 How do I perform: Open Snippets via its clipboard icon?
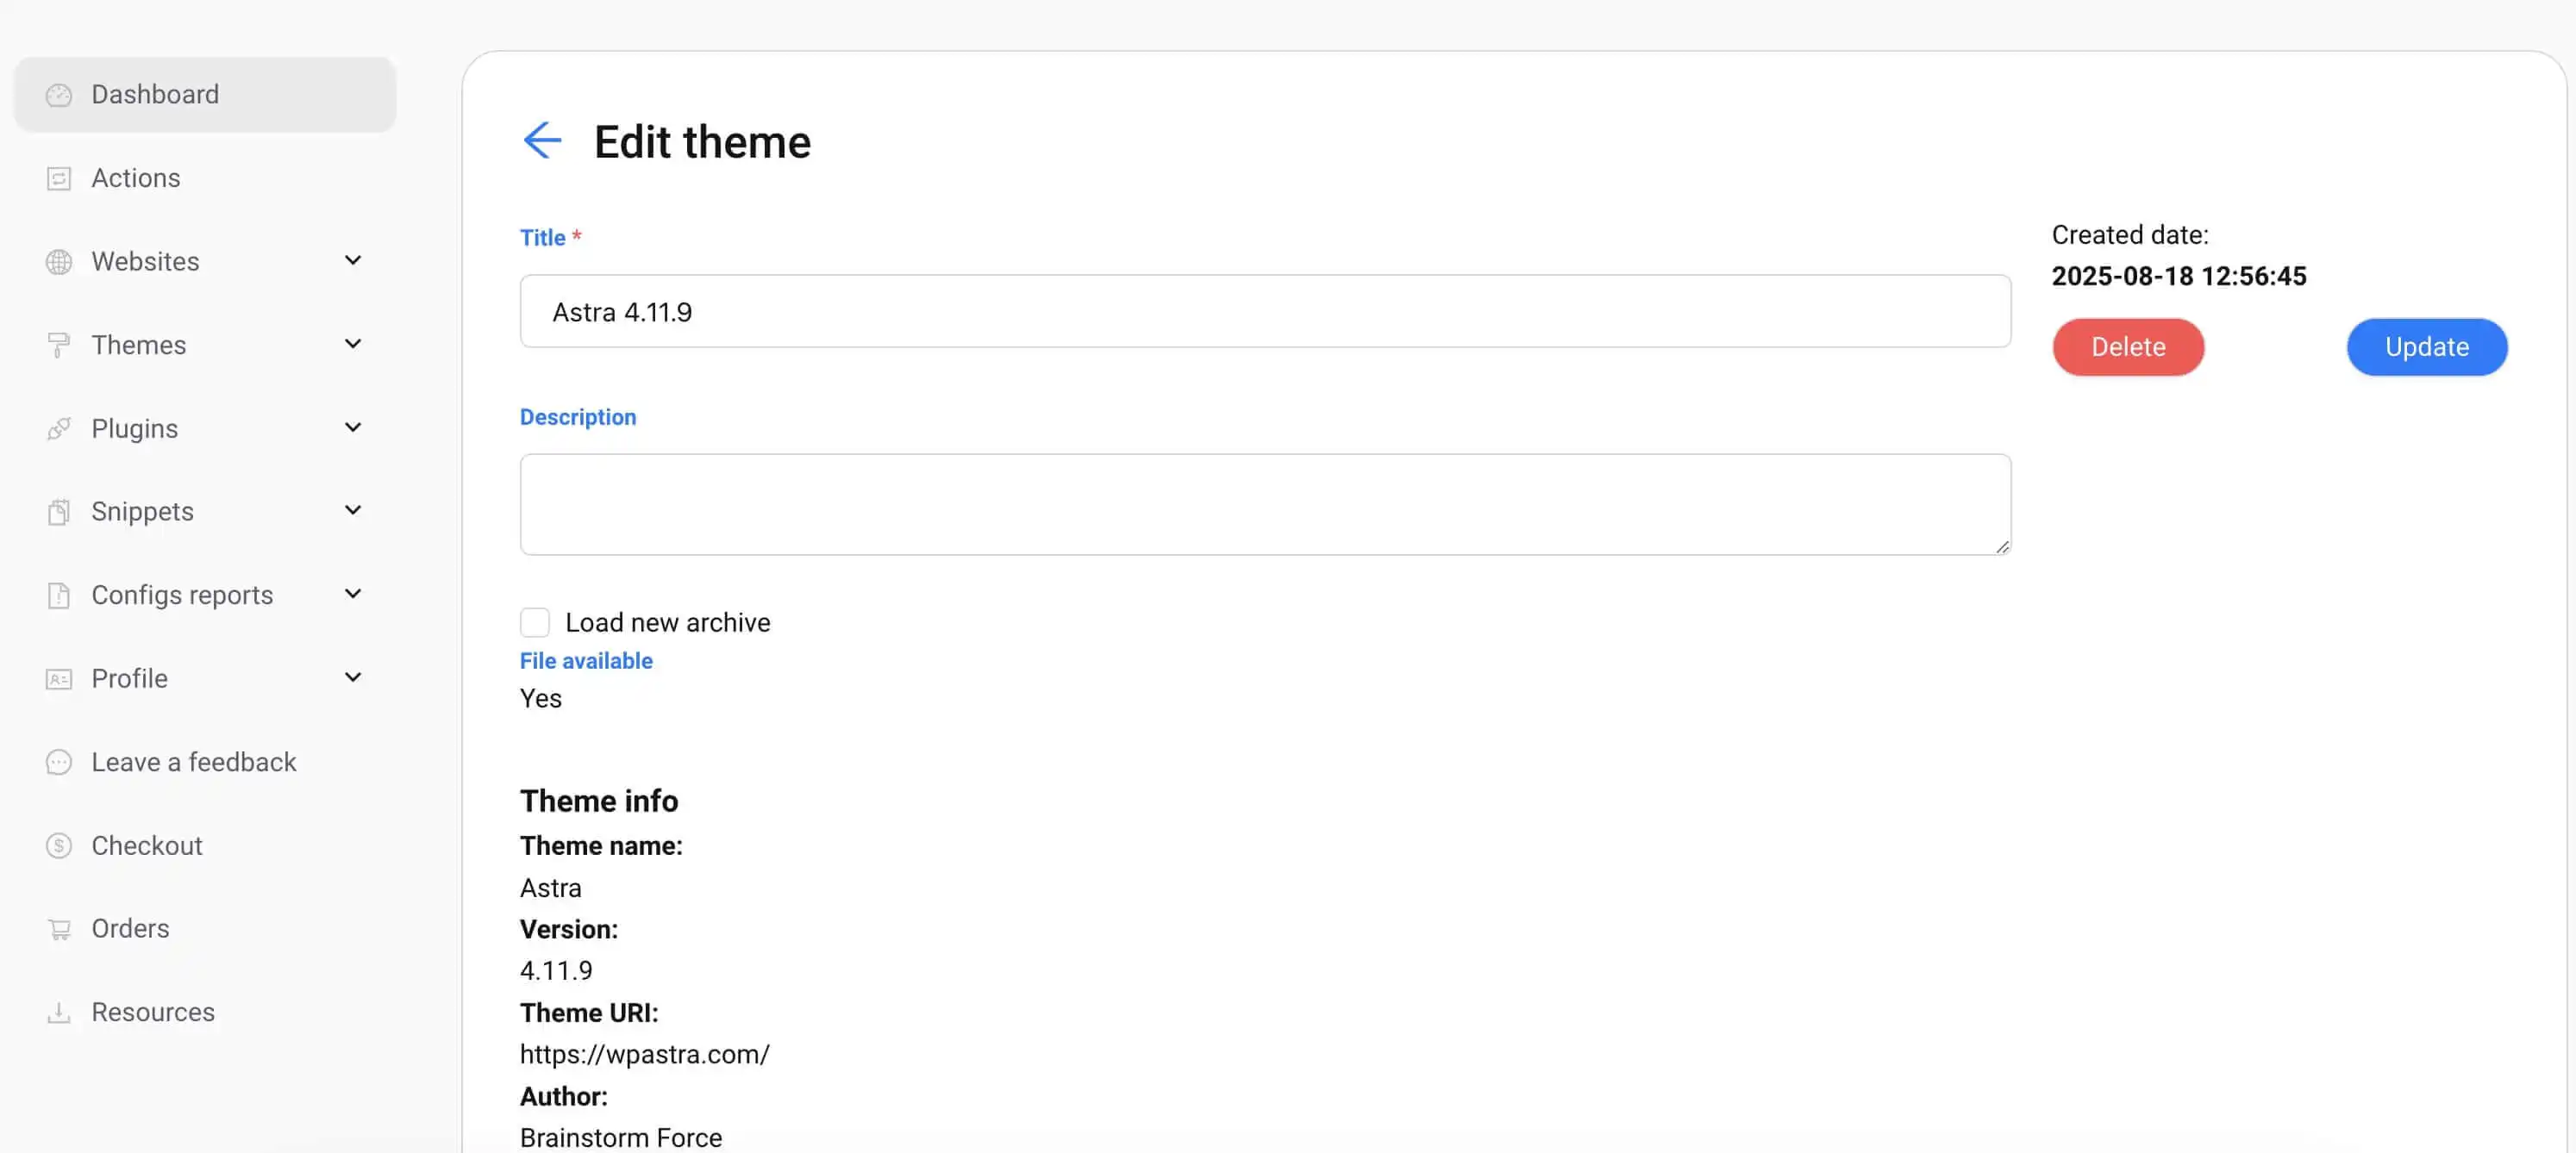point(59,510)
